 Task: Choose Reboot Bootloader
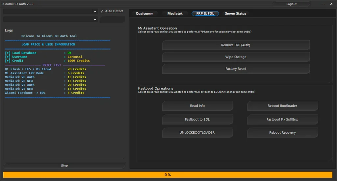[x=282, y=106]
